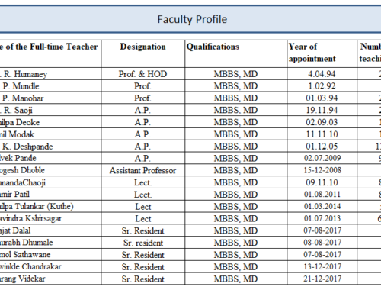Click the Year of appointment header
The height and width of the screenshot is (290, 381).
[x=322, y=53]
